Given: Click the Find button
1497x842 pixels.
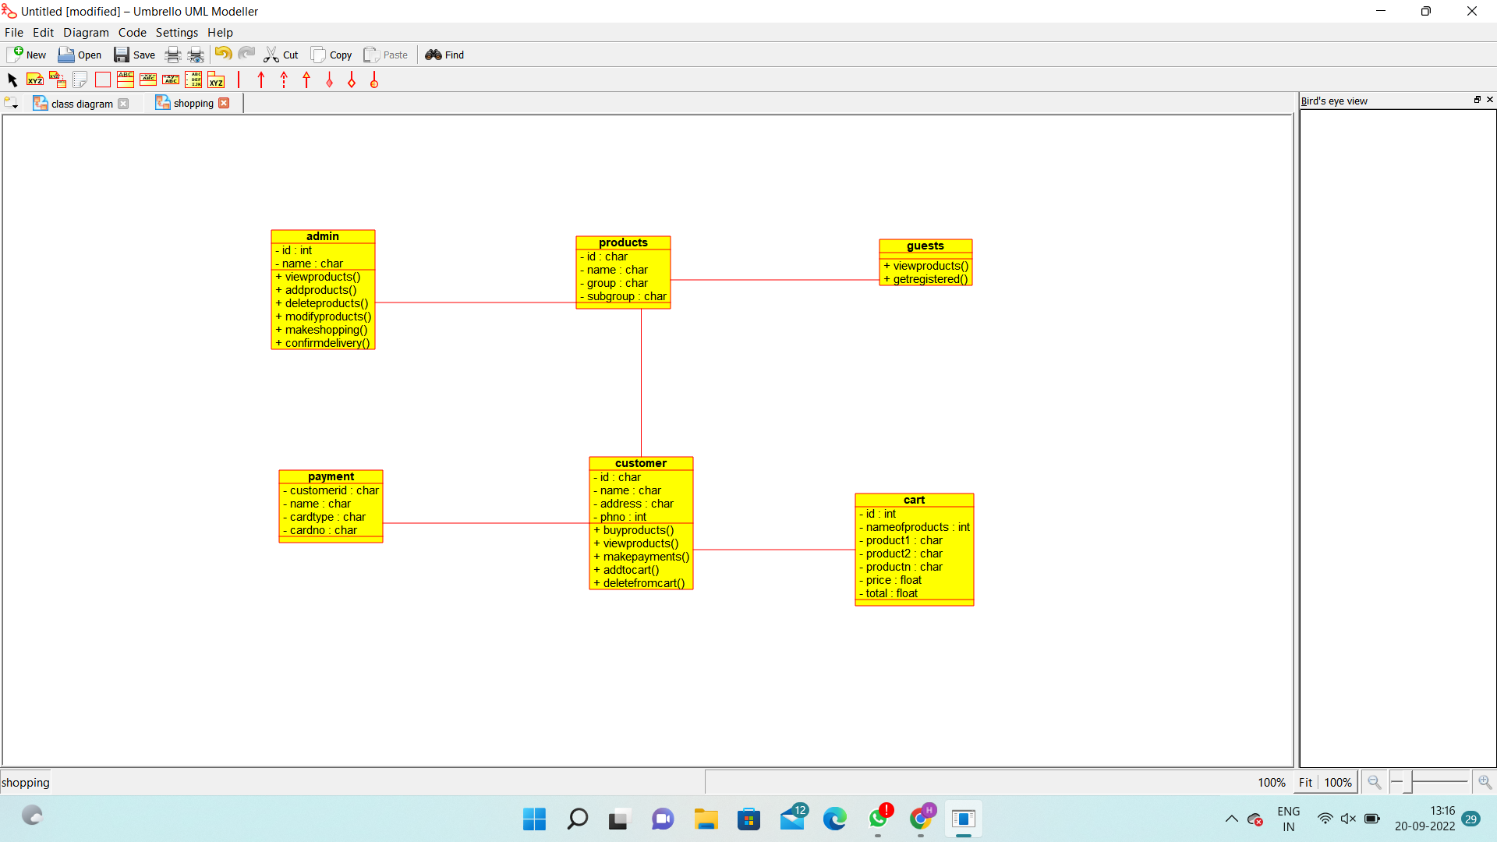Looking at the screenshot, I should pyautogui.click(x=444, y=55).
